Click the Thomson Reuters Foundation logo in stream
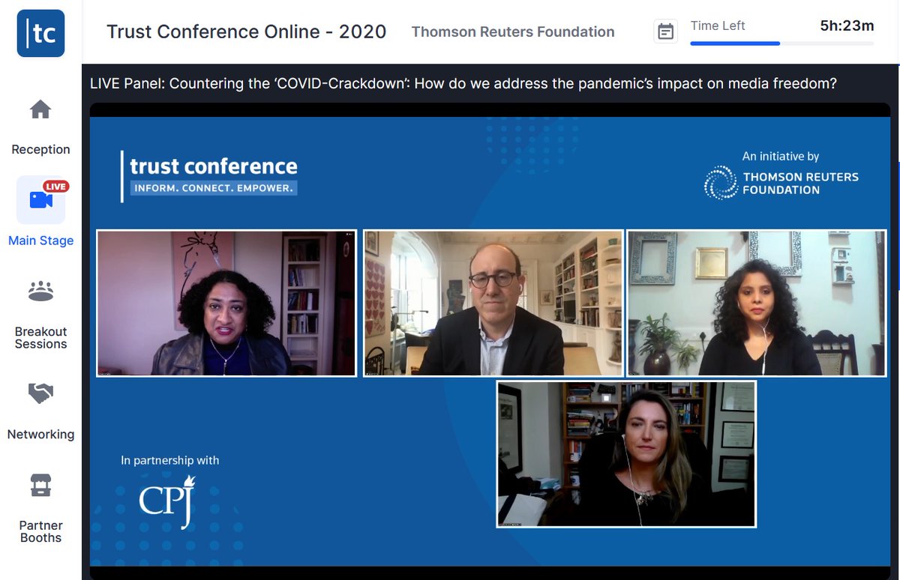 (781, 182)
